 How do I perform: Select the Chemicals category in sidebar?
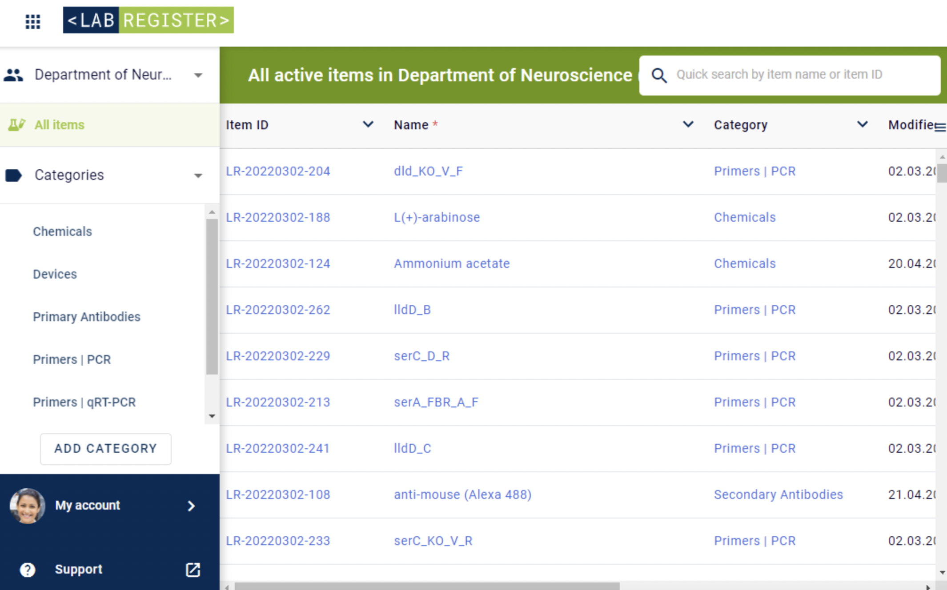pyautogui.click(x=62, y=231)
